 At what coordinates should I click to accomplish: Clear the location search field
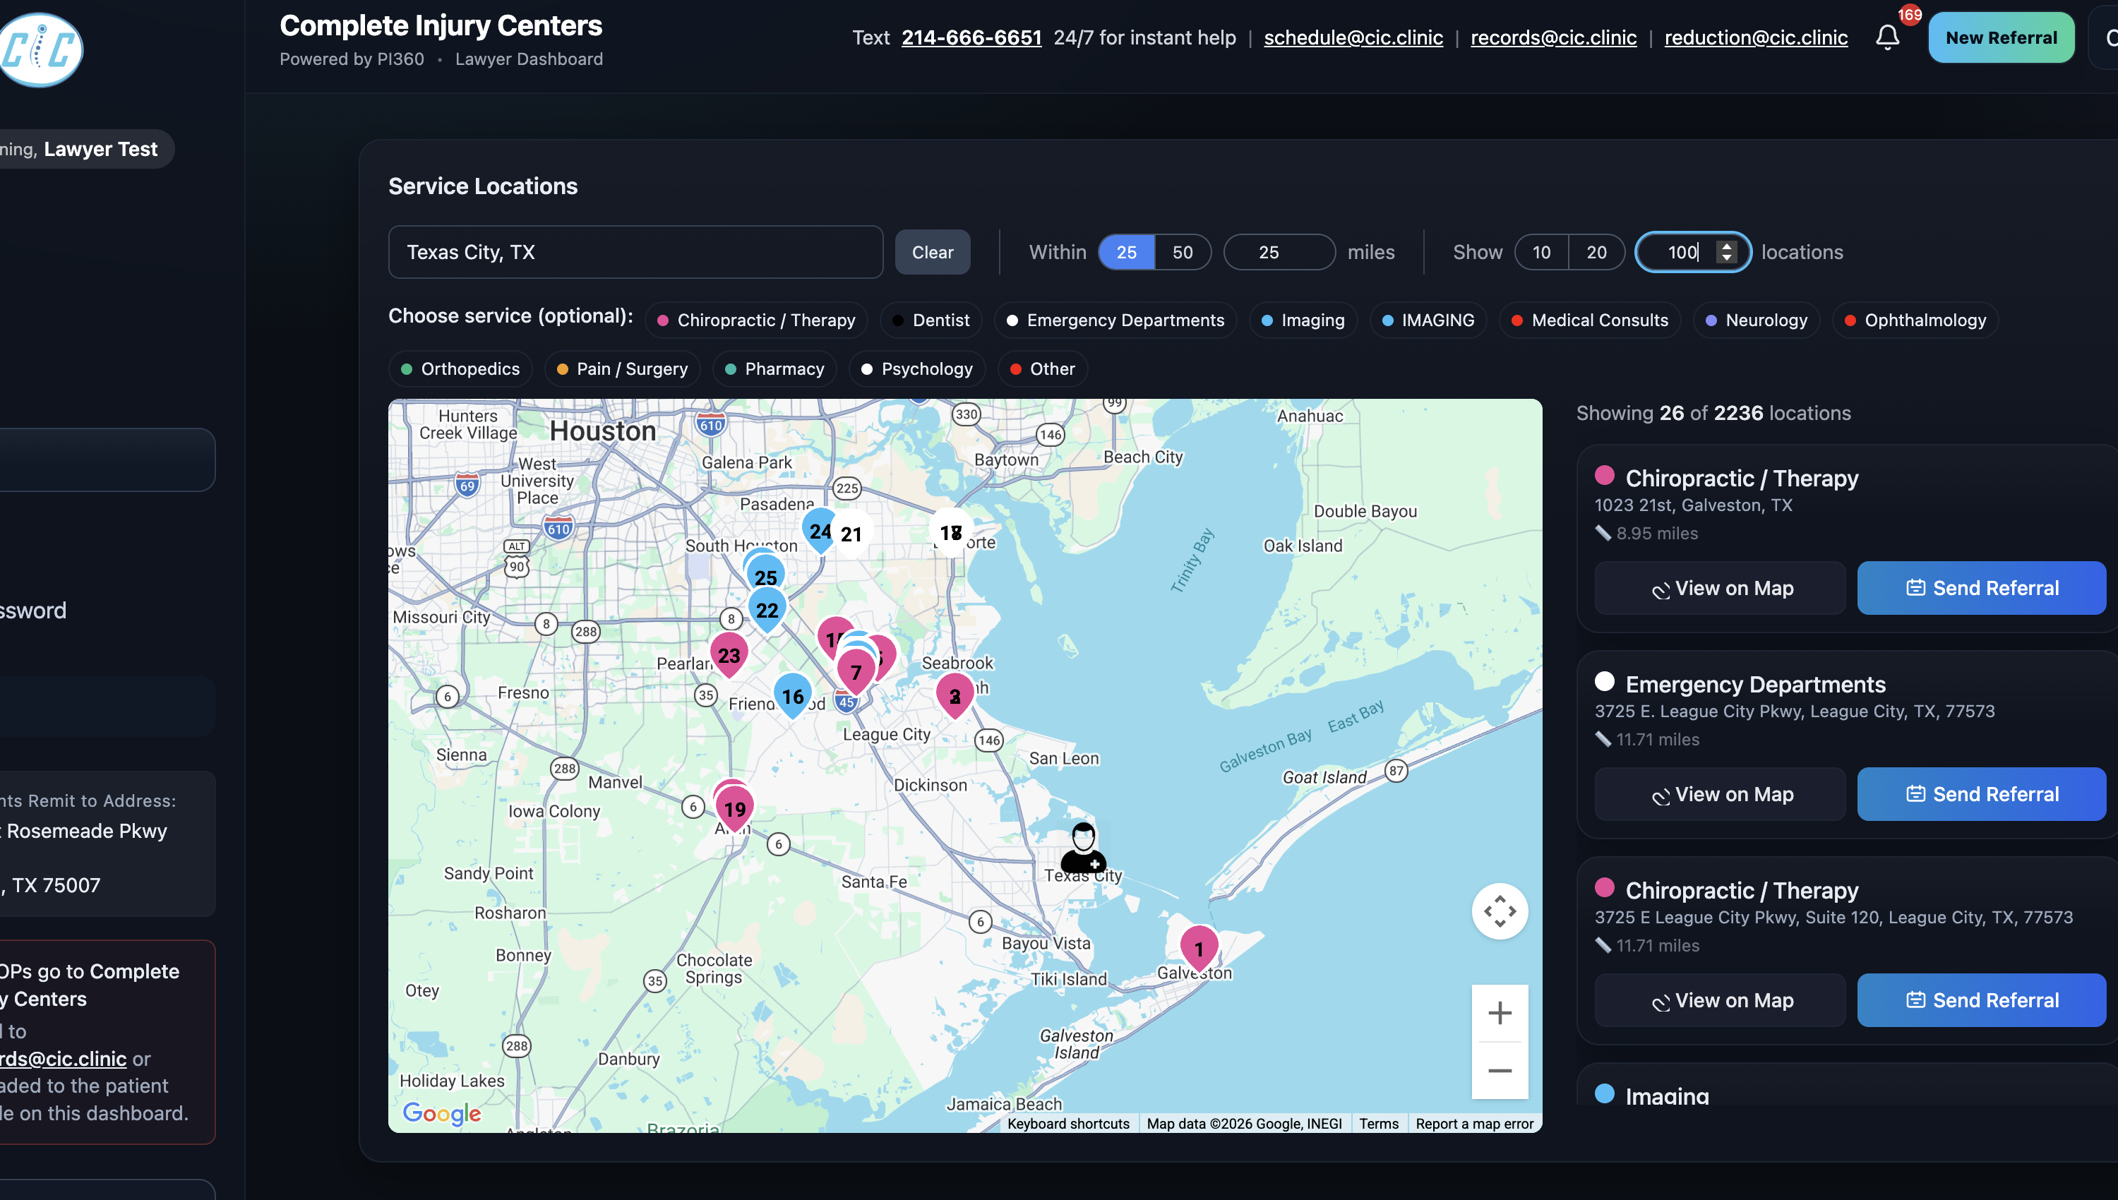point(932,251)
